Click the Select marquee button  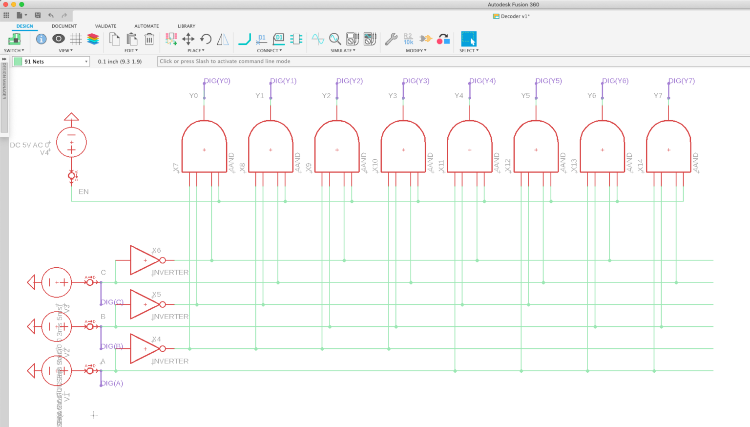(468, 39)
